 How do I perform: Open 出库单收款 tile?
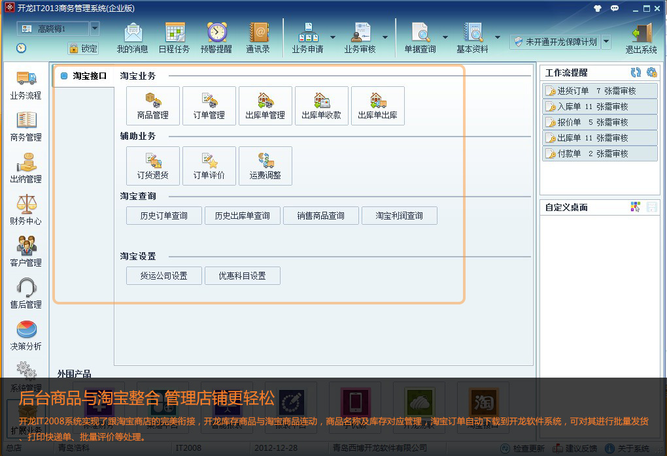coord(322,106)
